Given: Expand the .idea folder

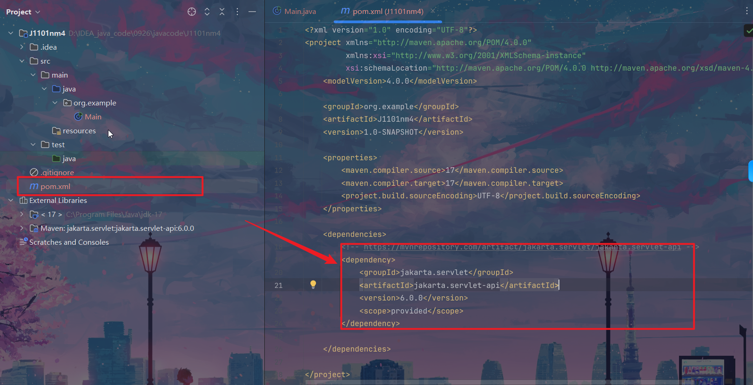Looking at the screenshot, I should pyautogui.click(x=22, y=47).
